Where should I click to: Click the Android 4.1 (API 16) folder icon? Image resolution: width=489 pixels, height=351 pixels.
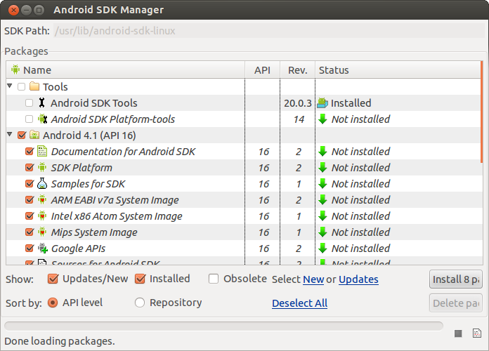tap(34, 135)
